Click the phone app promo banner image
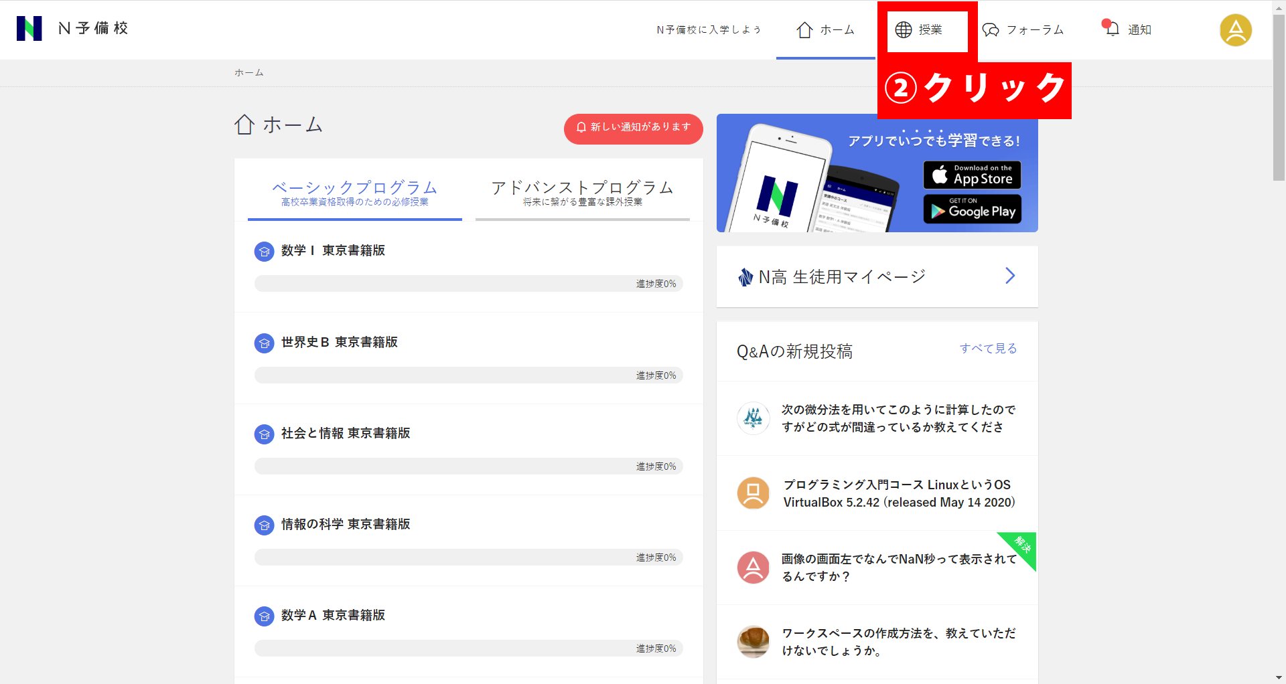 tap(877, 173)
